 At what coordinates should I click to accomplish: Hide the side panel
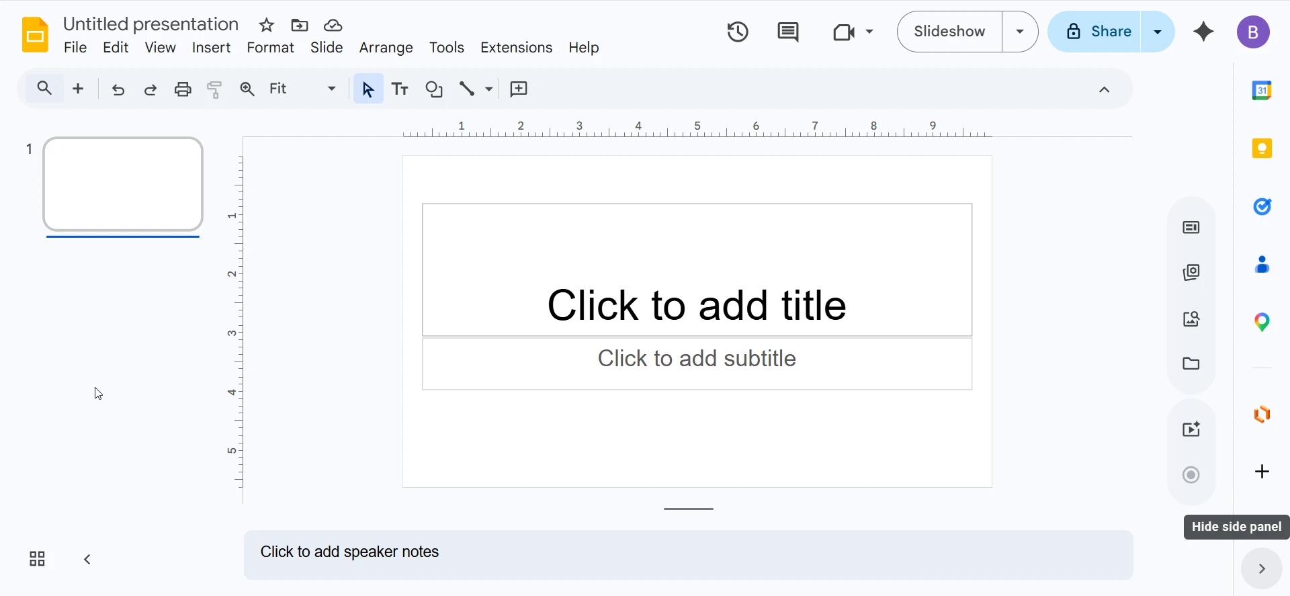point(1261,568)
